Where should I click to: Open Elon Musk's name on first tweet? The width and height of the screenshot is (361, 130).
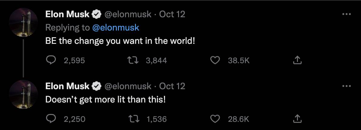point(67,14)
